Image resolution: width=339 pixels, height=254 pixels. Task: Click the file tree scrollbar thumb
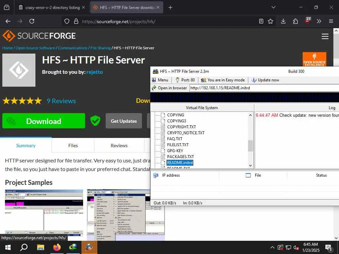click(x=250, y=146)
